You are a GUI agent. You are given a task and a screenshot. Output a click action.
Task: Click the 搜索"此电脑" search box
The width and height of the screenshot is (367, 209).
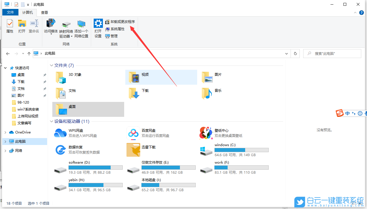point(332,53)
